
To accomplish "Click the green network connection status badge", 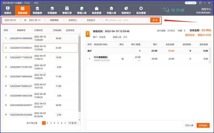I will coord(191,3).
